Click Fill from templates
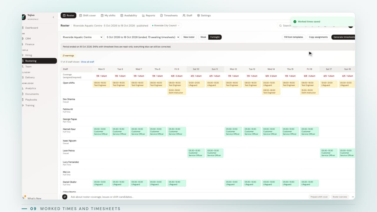The width and height of the screenshot is (377, 212). pyautogui.click(x=294, y=37)
